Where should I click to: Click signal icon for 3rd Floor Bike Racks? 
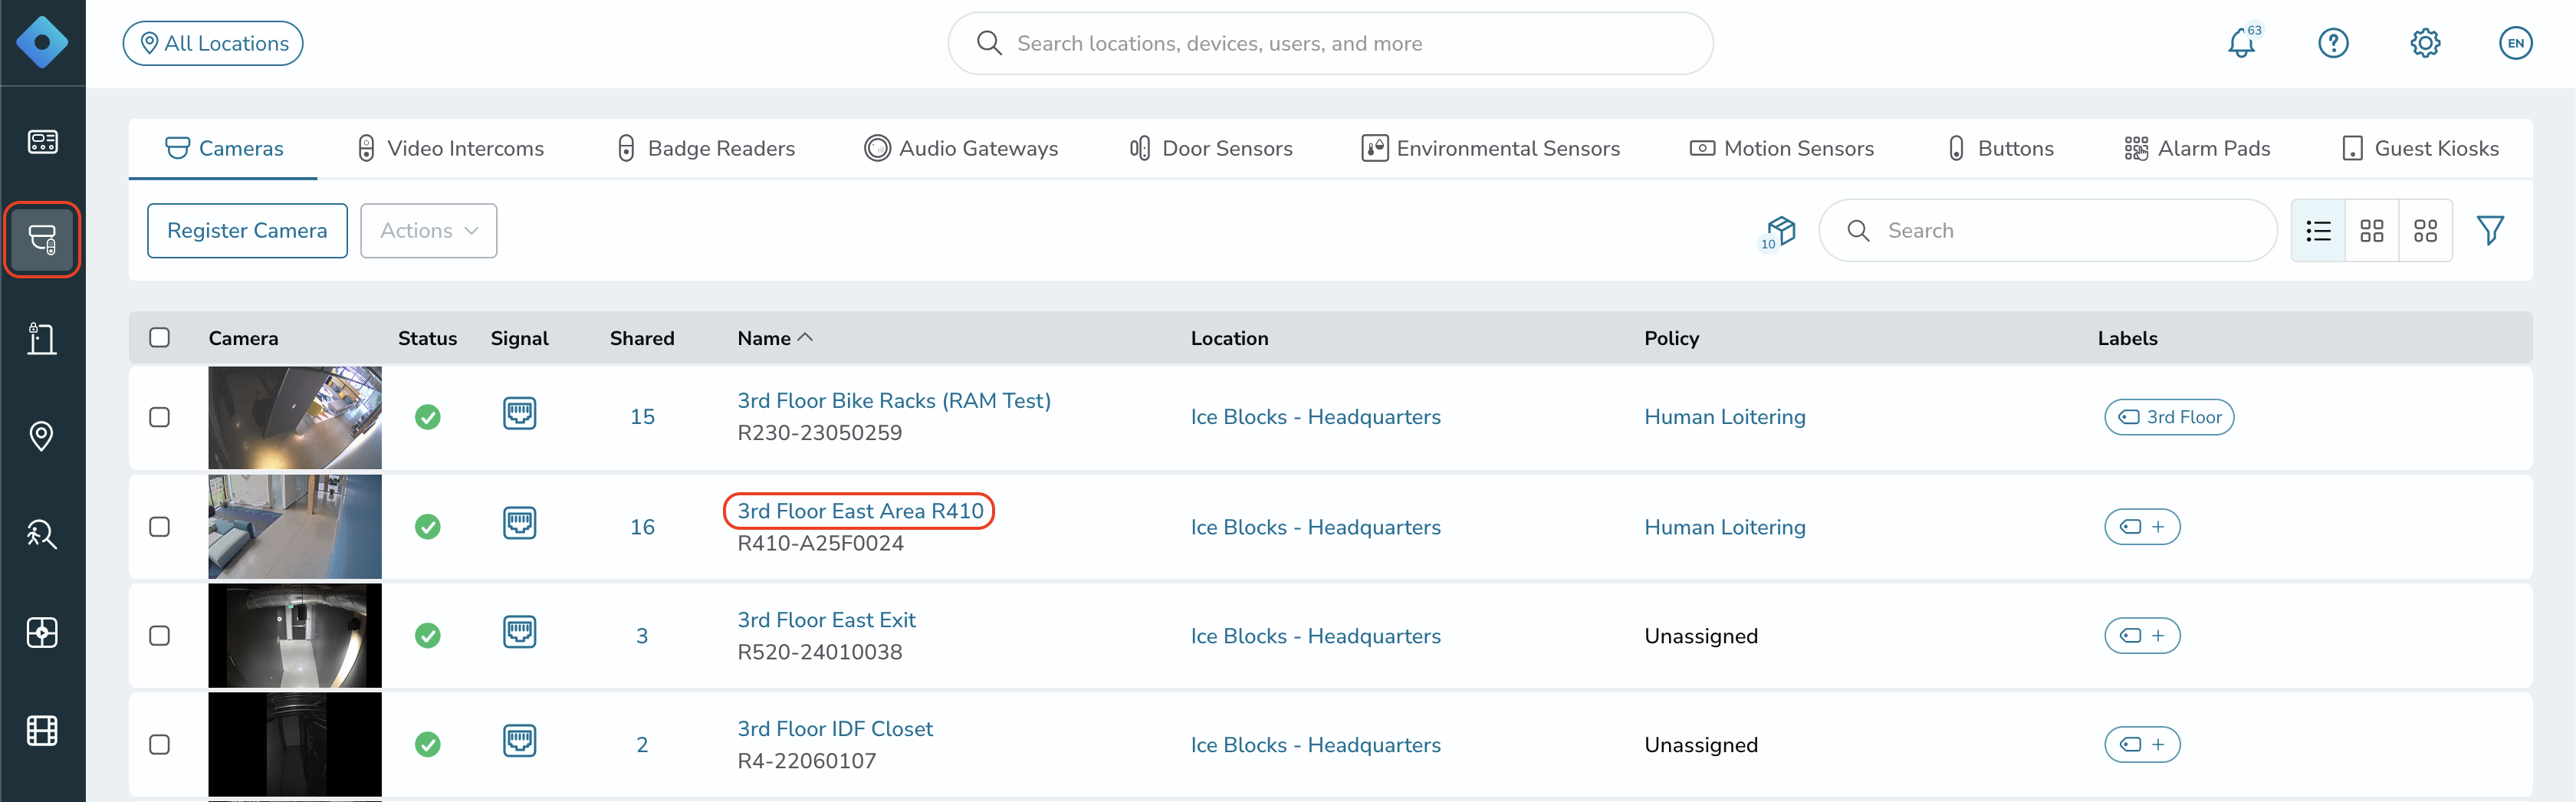(x=520, y=414)
